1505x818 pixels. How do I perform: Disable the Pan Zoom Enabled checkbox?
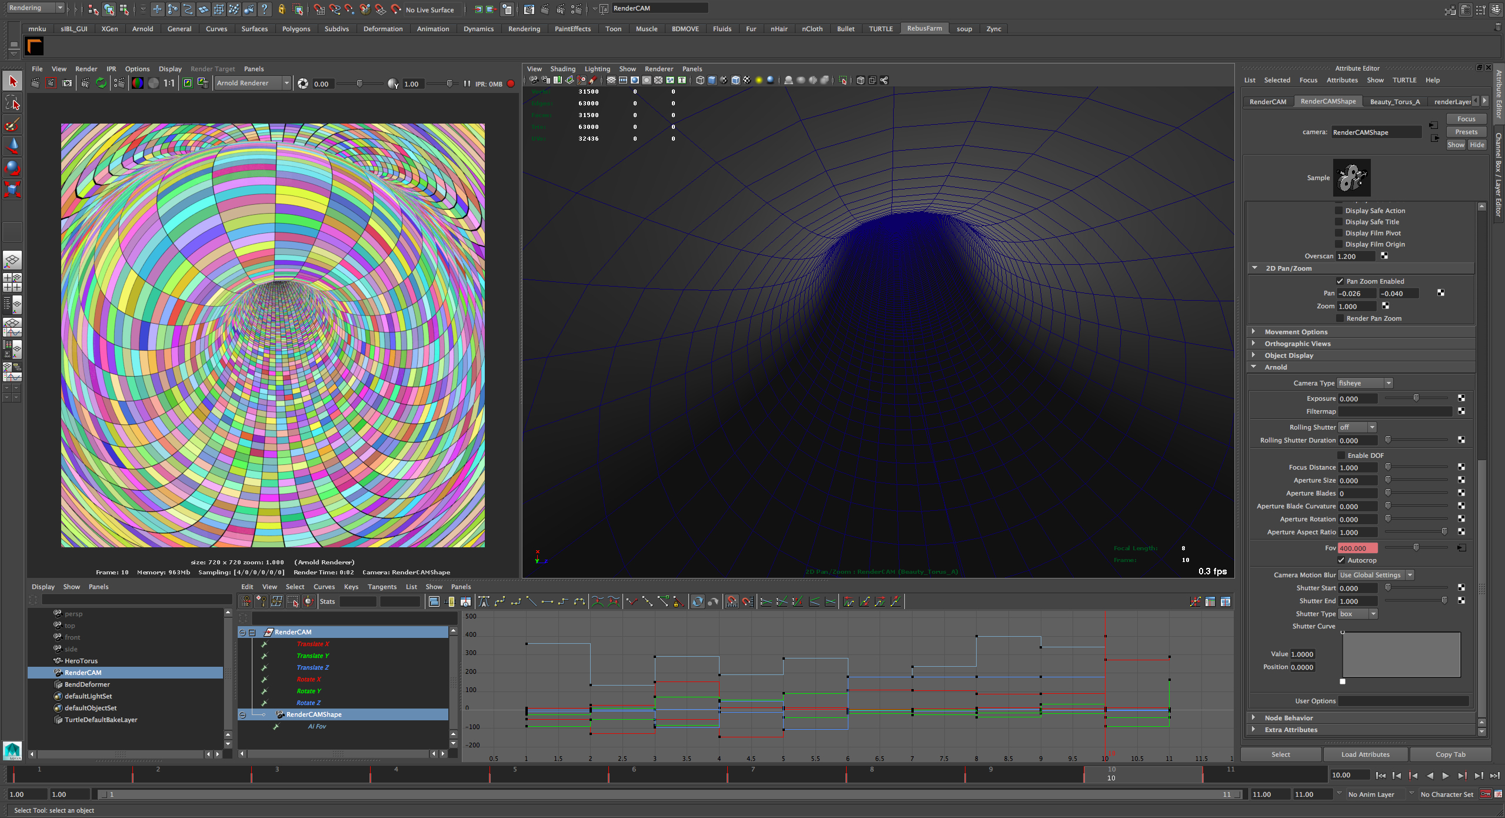tap(1340, 281)
